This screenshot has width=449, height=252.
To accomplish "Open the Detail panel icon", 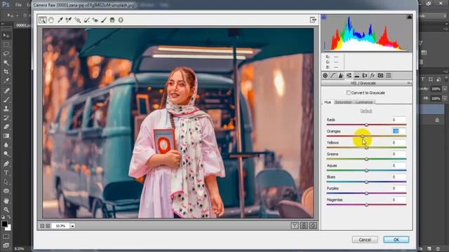I will (x=341, y=76).
